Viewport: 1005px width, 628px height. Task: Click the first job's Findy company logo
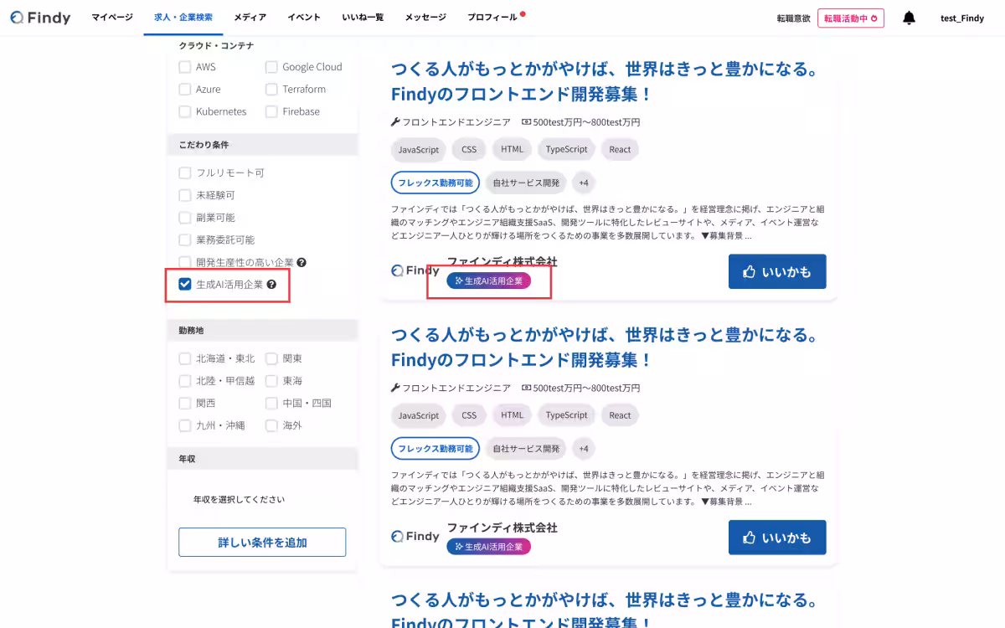(x=415, y=270)
